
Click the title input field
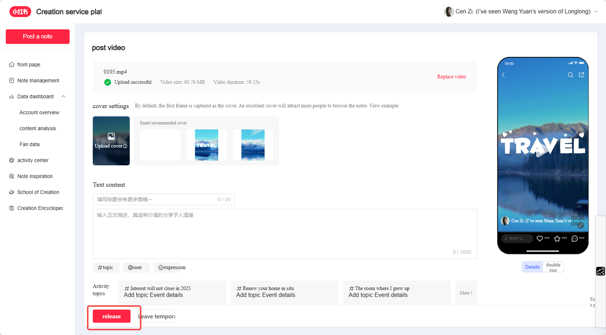164,199
